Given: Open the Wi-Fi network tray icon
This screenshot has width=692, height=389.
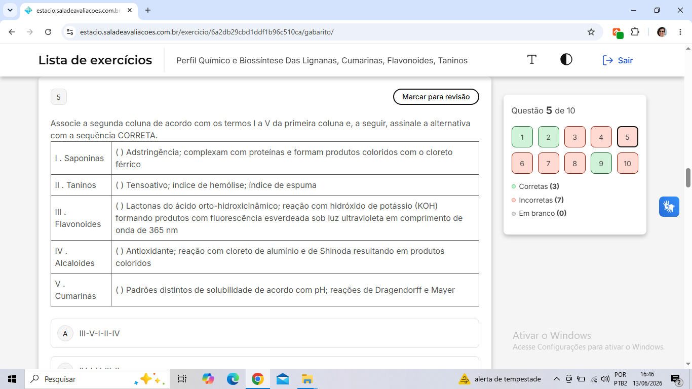Looking at the screenshot, I should coord(594,379).
